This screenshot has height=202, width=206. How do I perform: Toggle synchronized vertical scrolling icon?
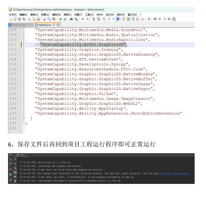point(94,19)
